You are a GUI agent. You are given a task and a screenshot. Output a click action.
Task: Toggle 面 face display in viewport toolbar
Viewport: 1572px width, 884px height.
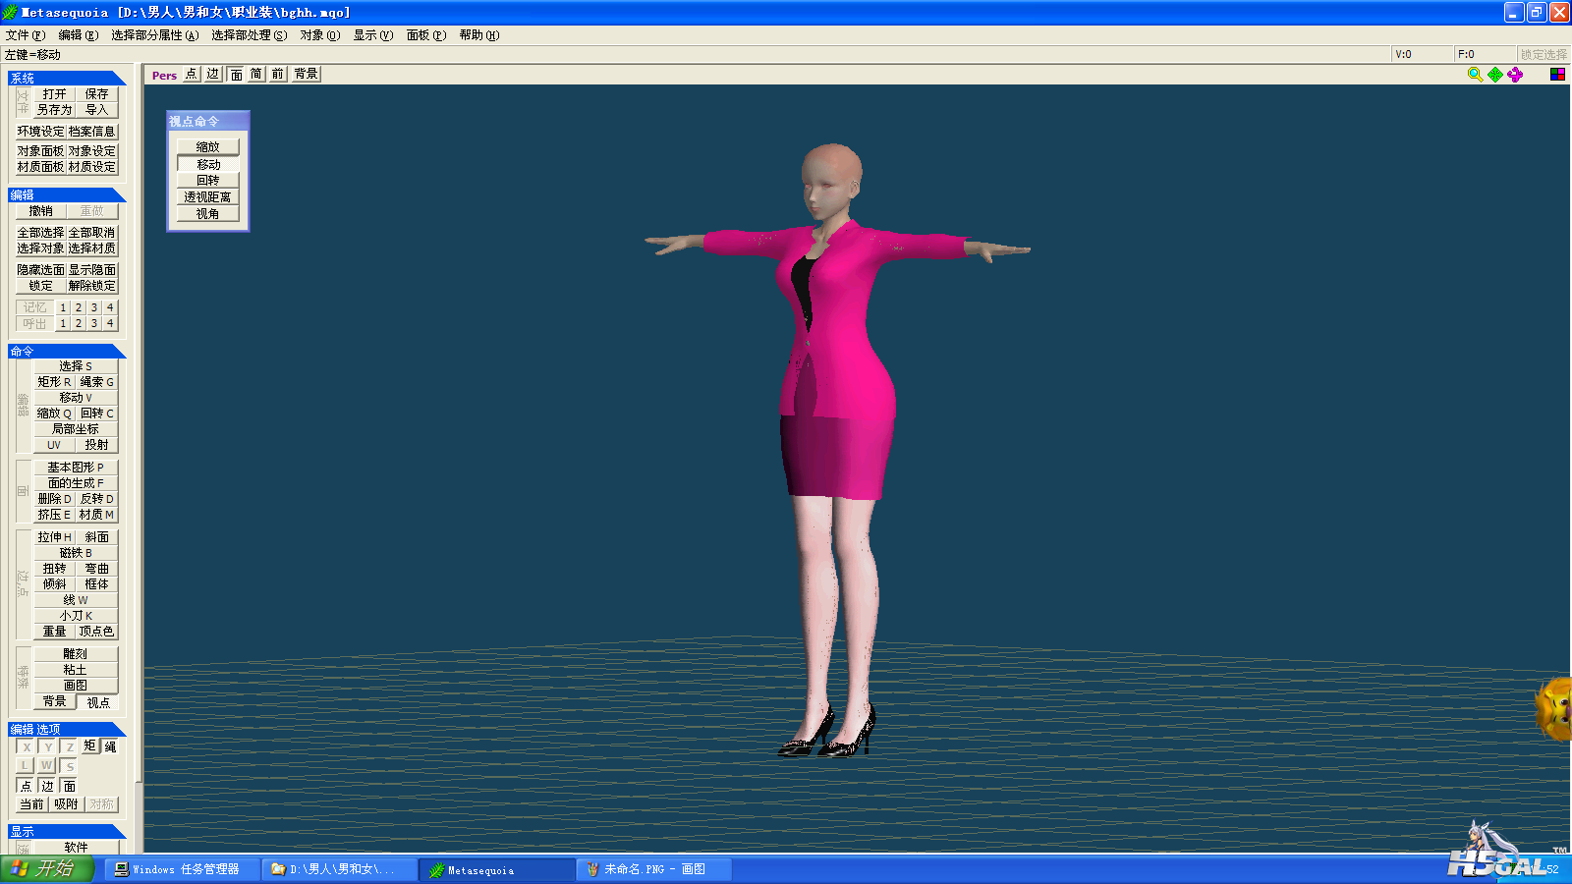(x=236, y=75)
